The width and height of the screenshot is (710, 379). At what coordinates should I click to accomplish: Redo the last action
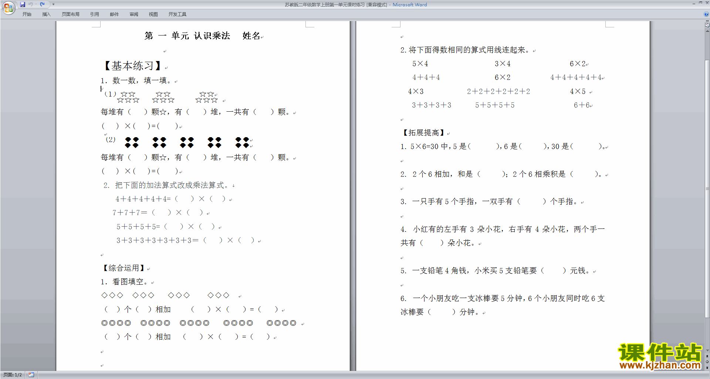[x=42, y=4]
